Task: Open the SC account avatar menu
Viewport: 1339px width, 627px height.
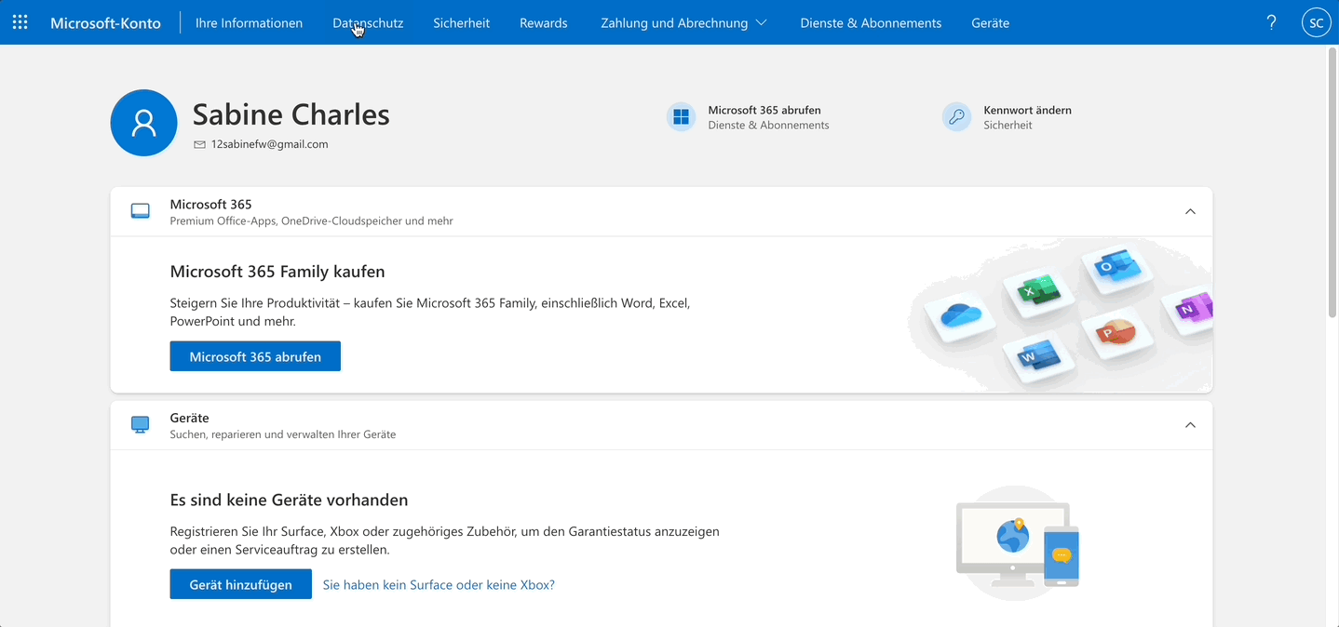Action: coord(1316,23)
